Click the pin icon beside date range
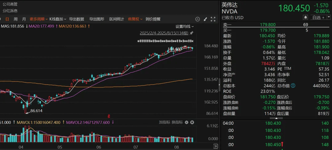The image size is (332, 150). pyautogui.click(x=192, y=33)
